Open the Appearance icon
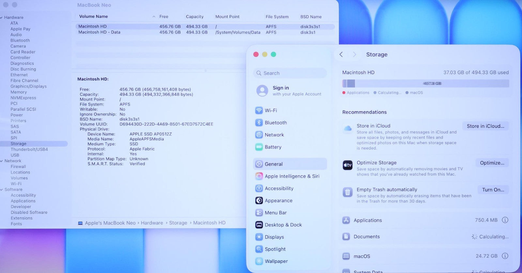Image resolution: width=522 pixels, height=273 pixels. pyautogui.click(x=259, y=201)
